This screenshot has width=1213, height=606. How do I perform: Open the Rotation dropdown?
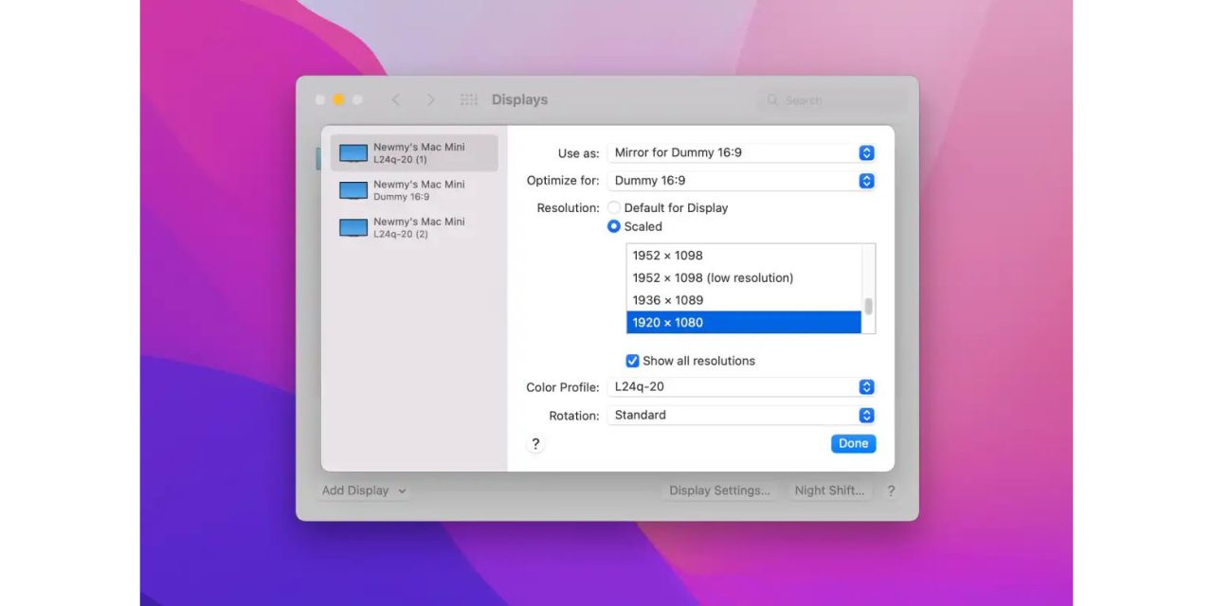point(740,416)
